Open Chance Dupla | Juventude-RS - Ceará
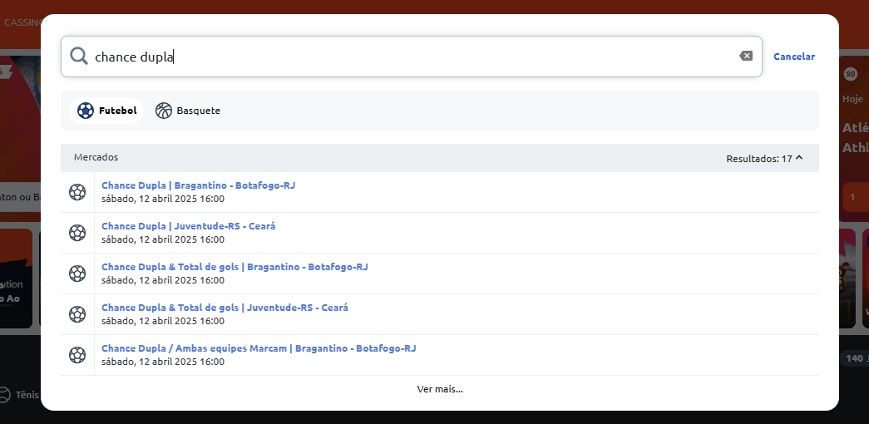 (188, 226)
